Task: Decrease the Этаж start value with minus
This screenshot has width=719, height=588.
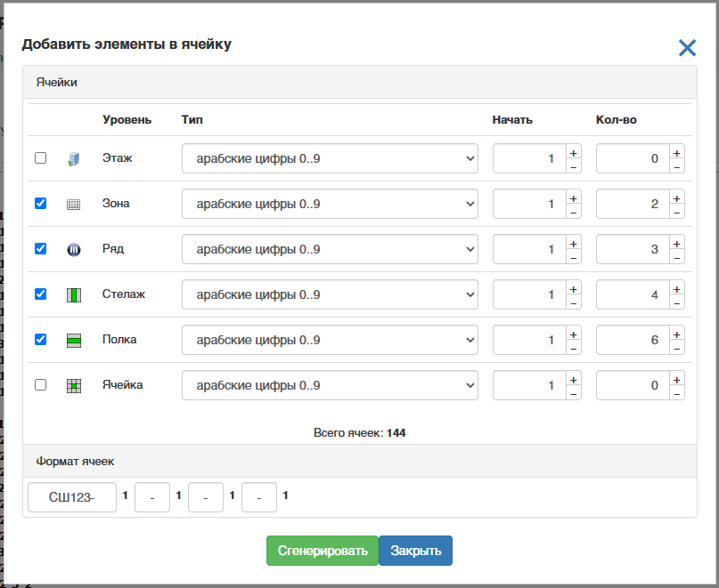Action: pyautogui.click(x=573, y=166)
